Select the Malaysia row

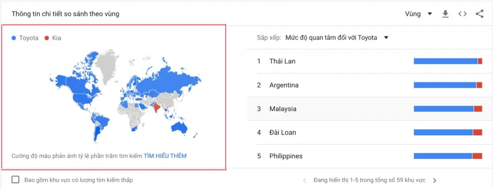(x=369, y=109)
